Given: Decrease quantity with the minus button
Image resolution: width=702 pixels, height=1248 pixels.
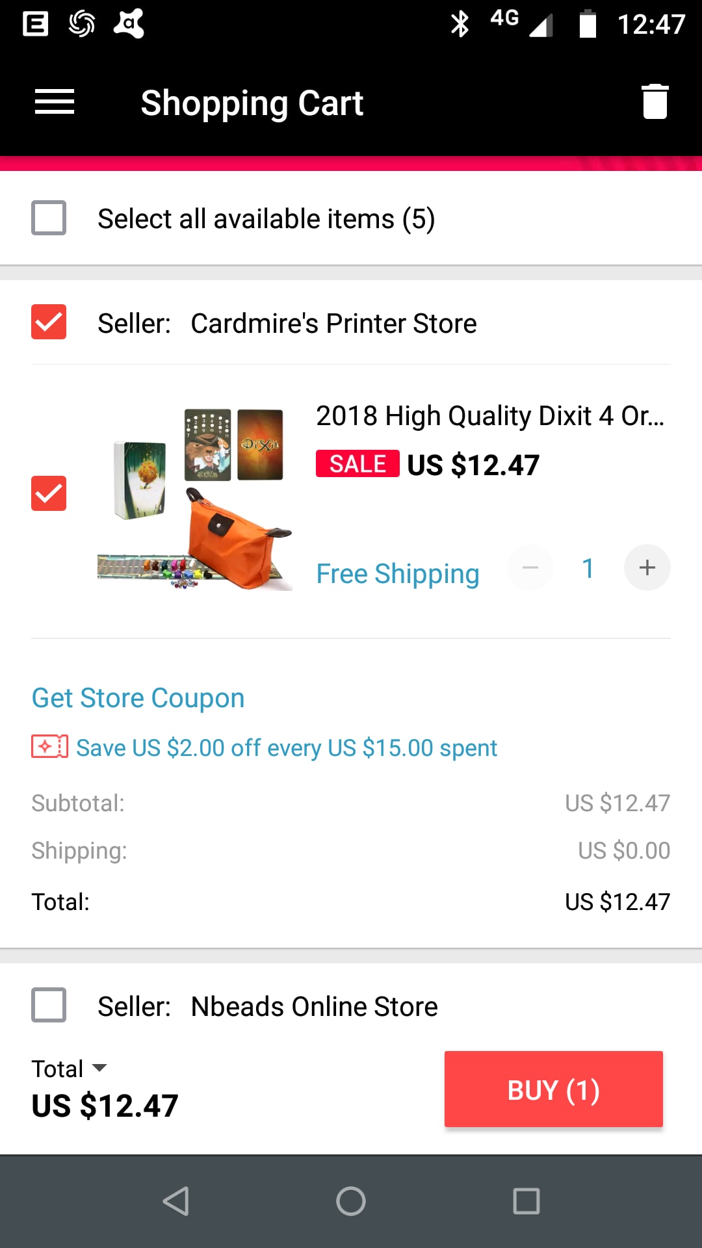Looking at the screenshot, I should point(530,567).
